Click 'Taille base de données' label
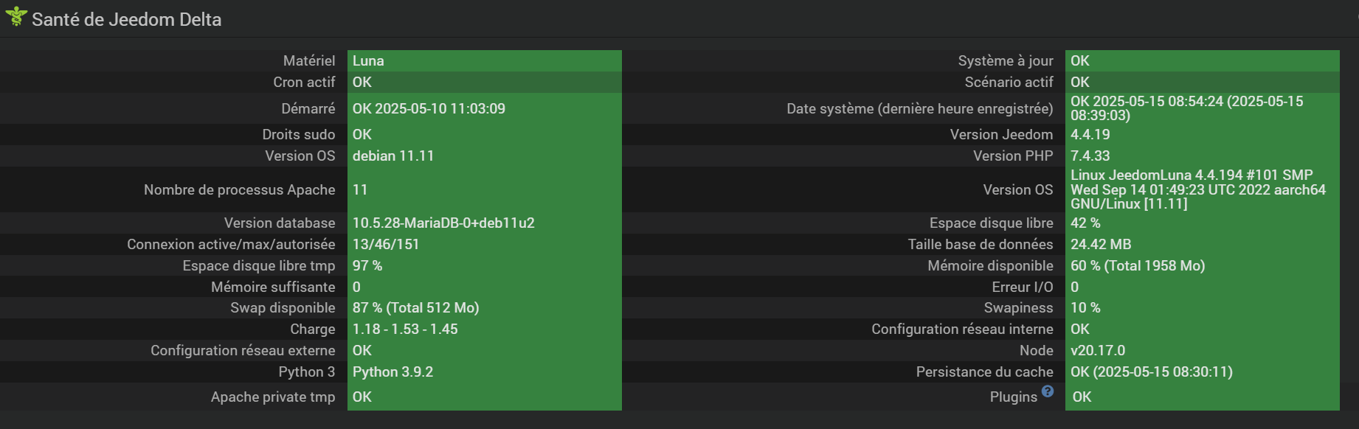Screen dimensions: 1359x429 (981, 244)
